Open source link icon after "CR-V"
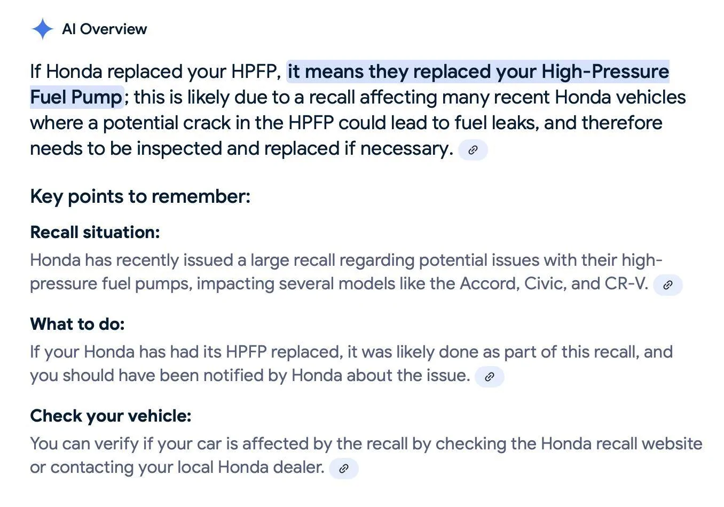The height and width of the screenshot is (507, 724). 667,285
